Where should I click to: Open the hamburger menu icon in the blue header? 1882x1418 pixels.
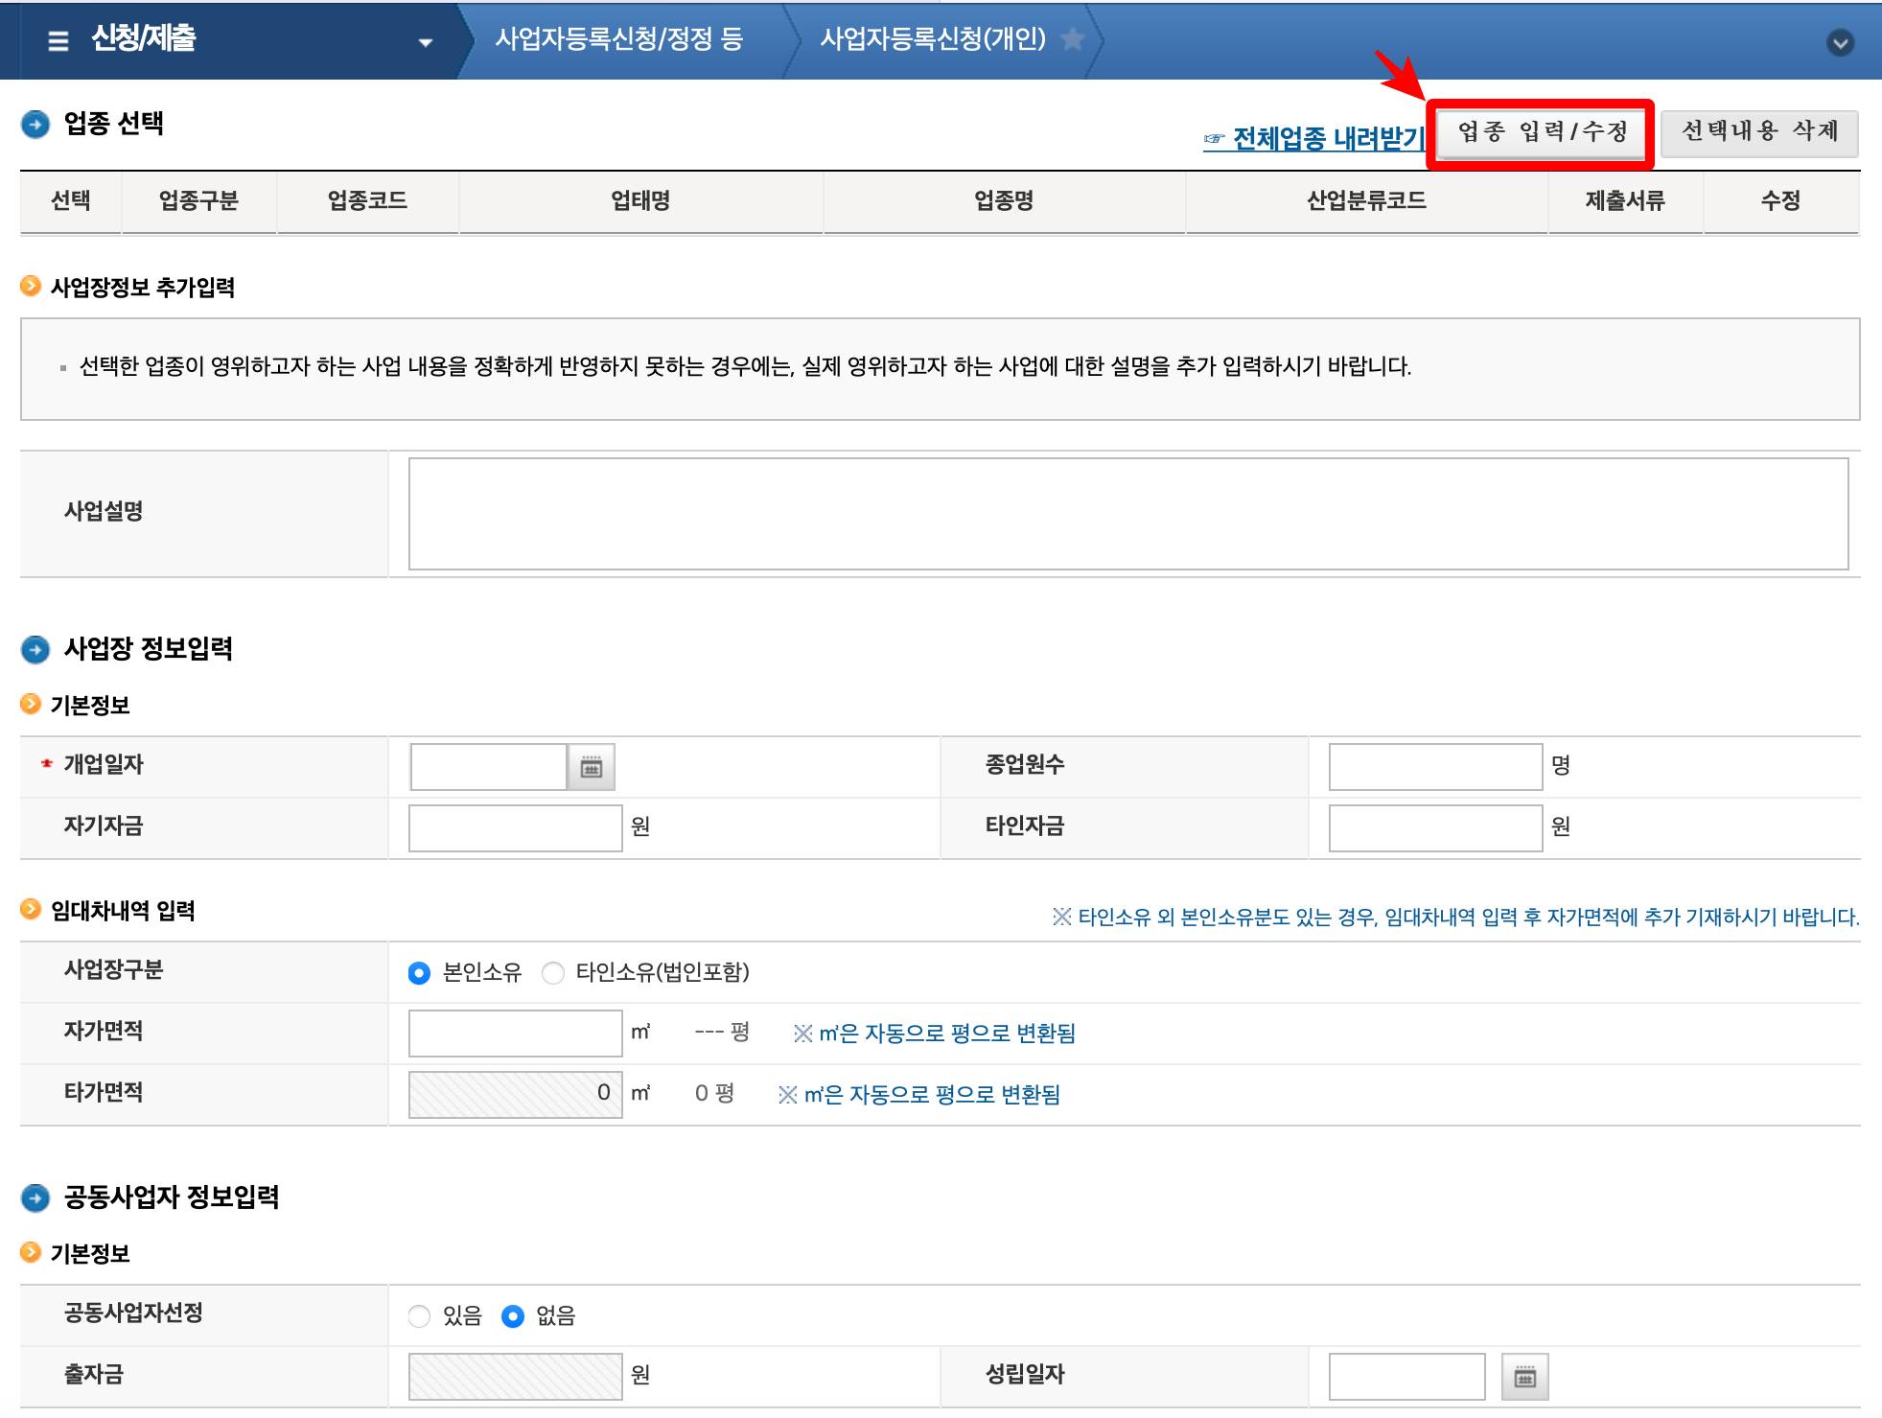point(59,40)
